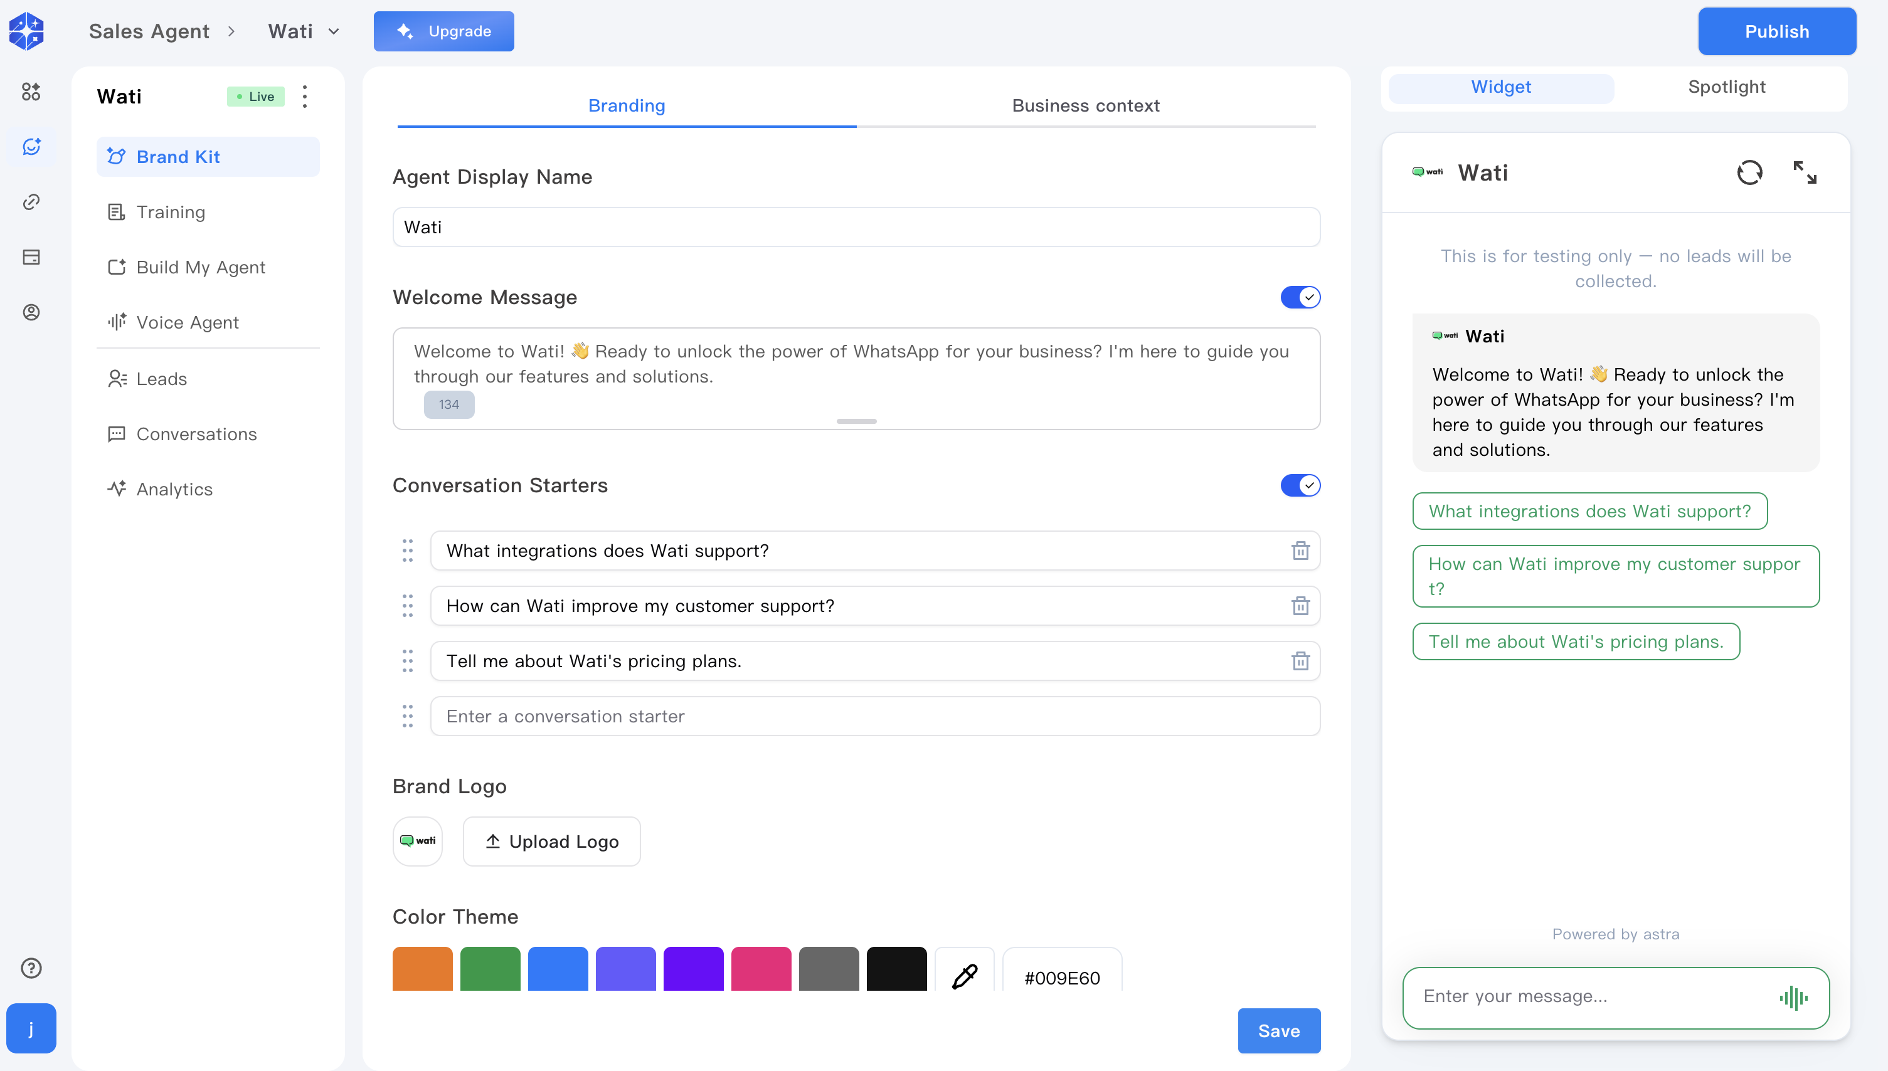This screenshot has height=1071, width=1888.
Task: Click the 'Powered by astra' text
Action: pos(1616,934)
